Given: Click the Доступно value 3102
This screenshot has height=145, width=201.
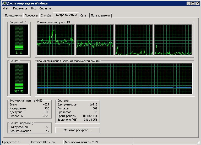Looking at the screenshot, I should click(46, 112).
